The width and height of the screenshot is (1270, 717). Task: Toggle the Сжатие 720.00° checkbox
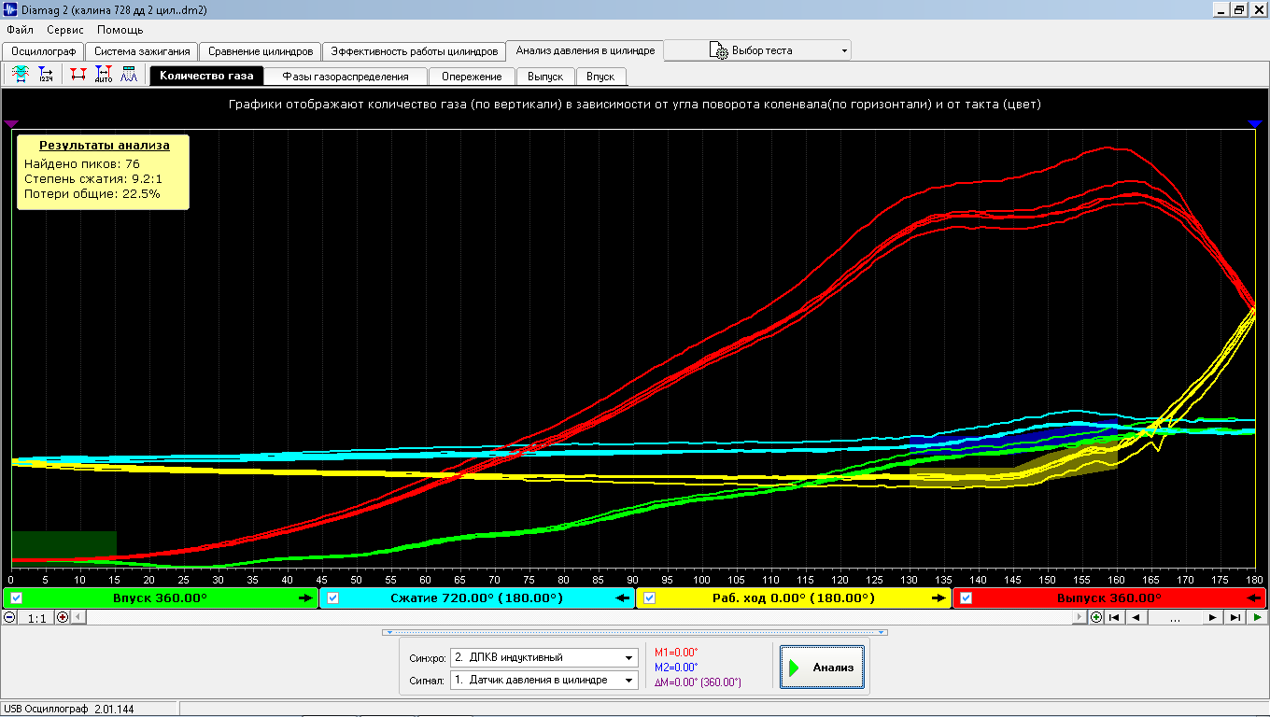click(x=332, y=598)
